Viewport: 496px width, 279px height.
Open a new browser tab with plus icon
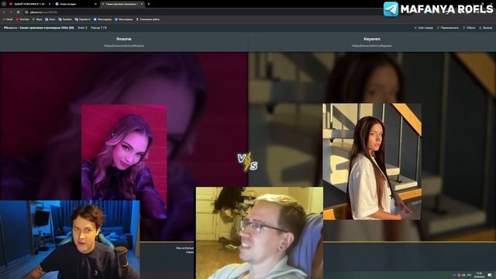pyautogui.click(x=149, y=4)
